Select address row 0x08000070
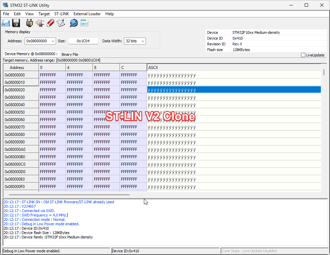Screen dimensions: 330x255 point(21,127)
